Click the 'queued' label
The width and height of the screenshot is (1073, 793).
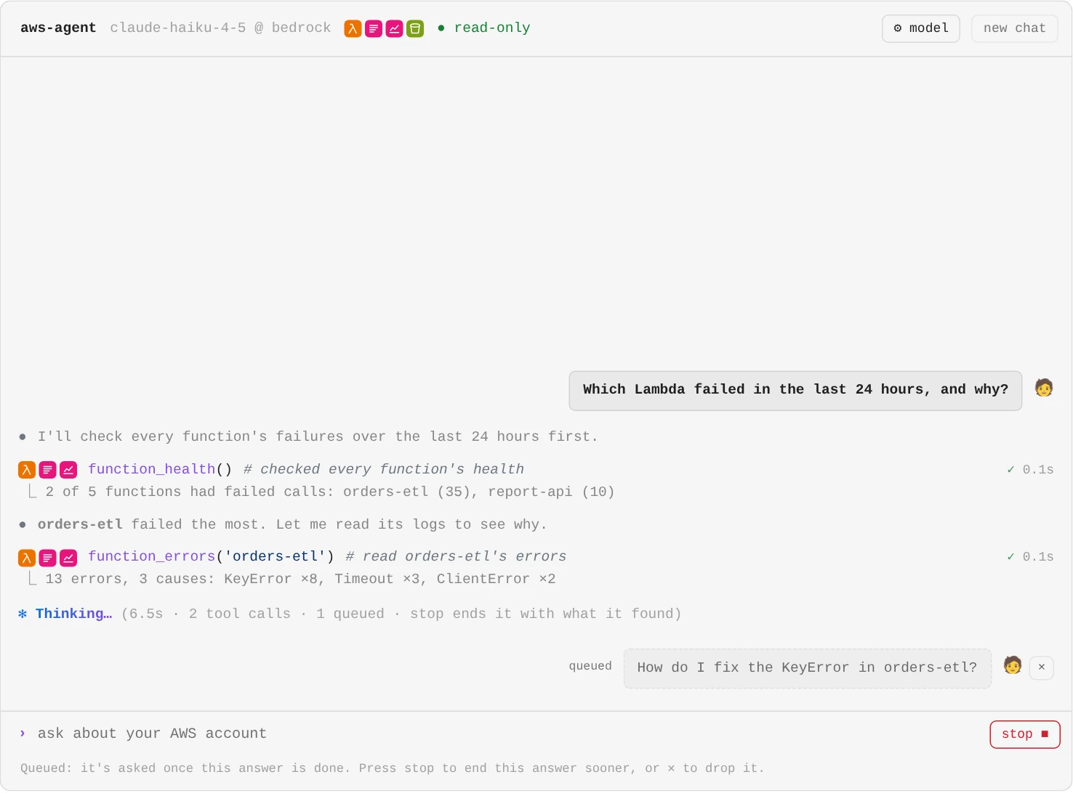coord(590,666)
